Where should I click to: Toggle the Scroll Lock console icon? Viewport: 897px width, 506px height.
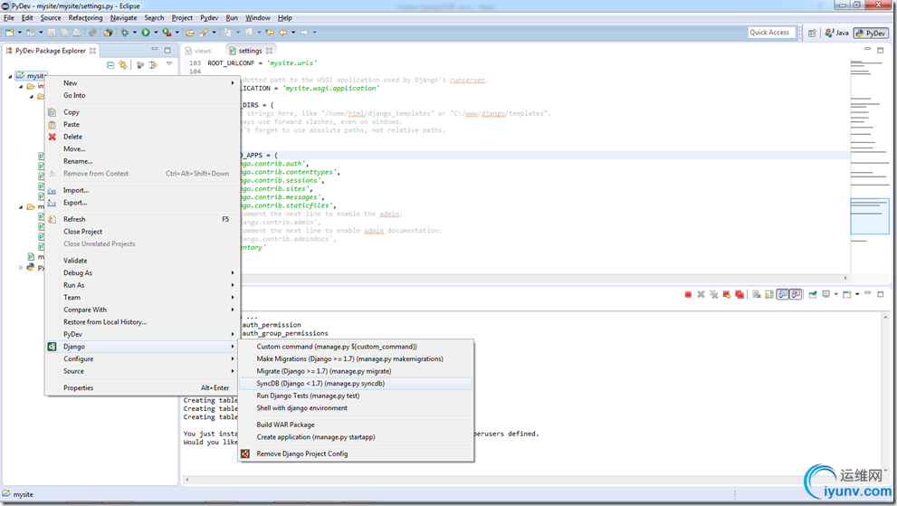coord(768,294)
